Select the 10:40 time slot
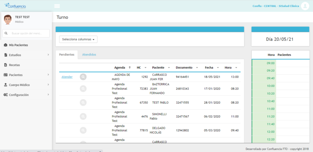Viewport: 313px width, 152px height. pos(270,101)
